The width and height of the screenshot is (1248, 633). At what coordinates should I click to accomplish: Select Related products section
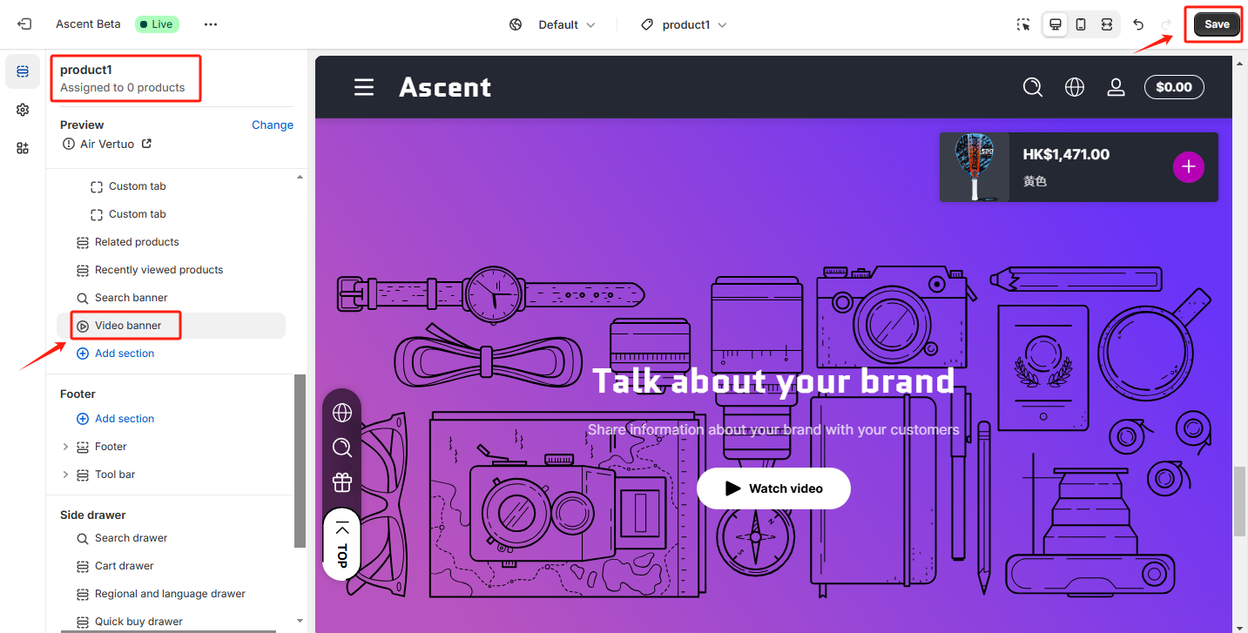[x=137, y=242]
